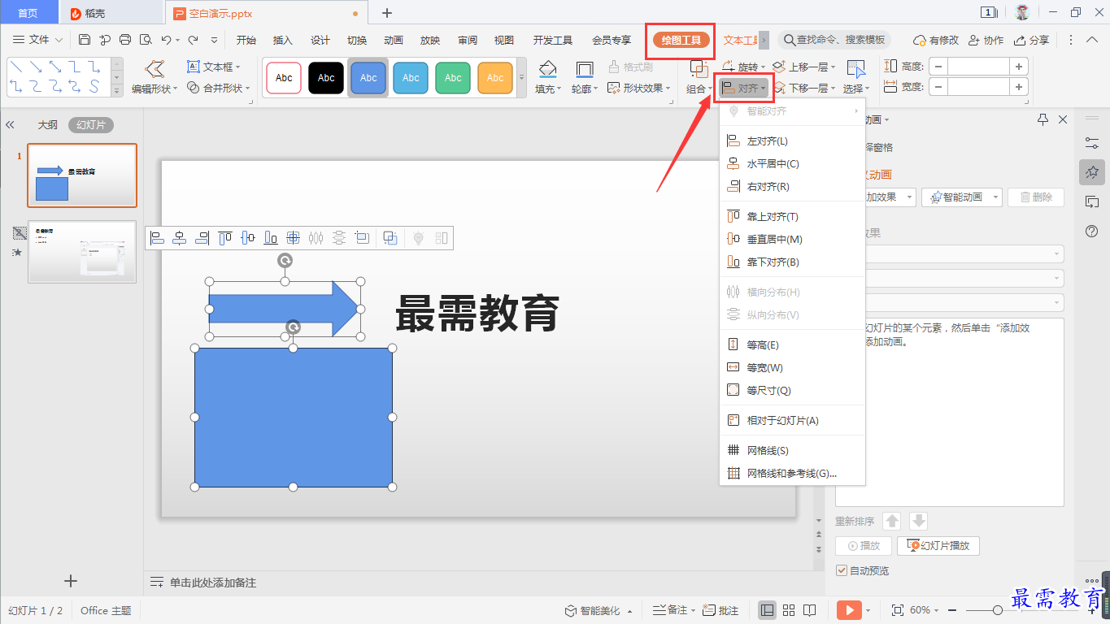Apply the orange Abc shape style
Viewport: 1110px width, 624px height.
click(495, 78)
